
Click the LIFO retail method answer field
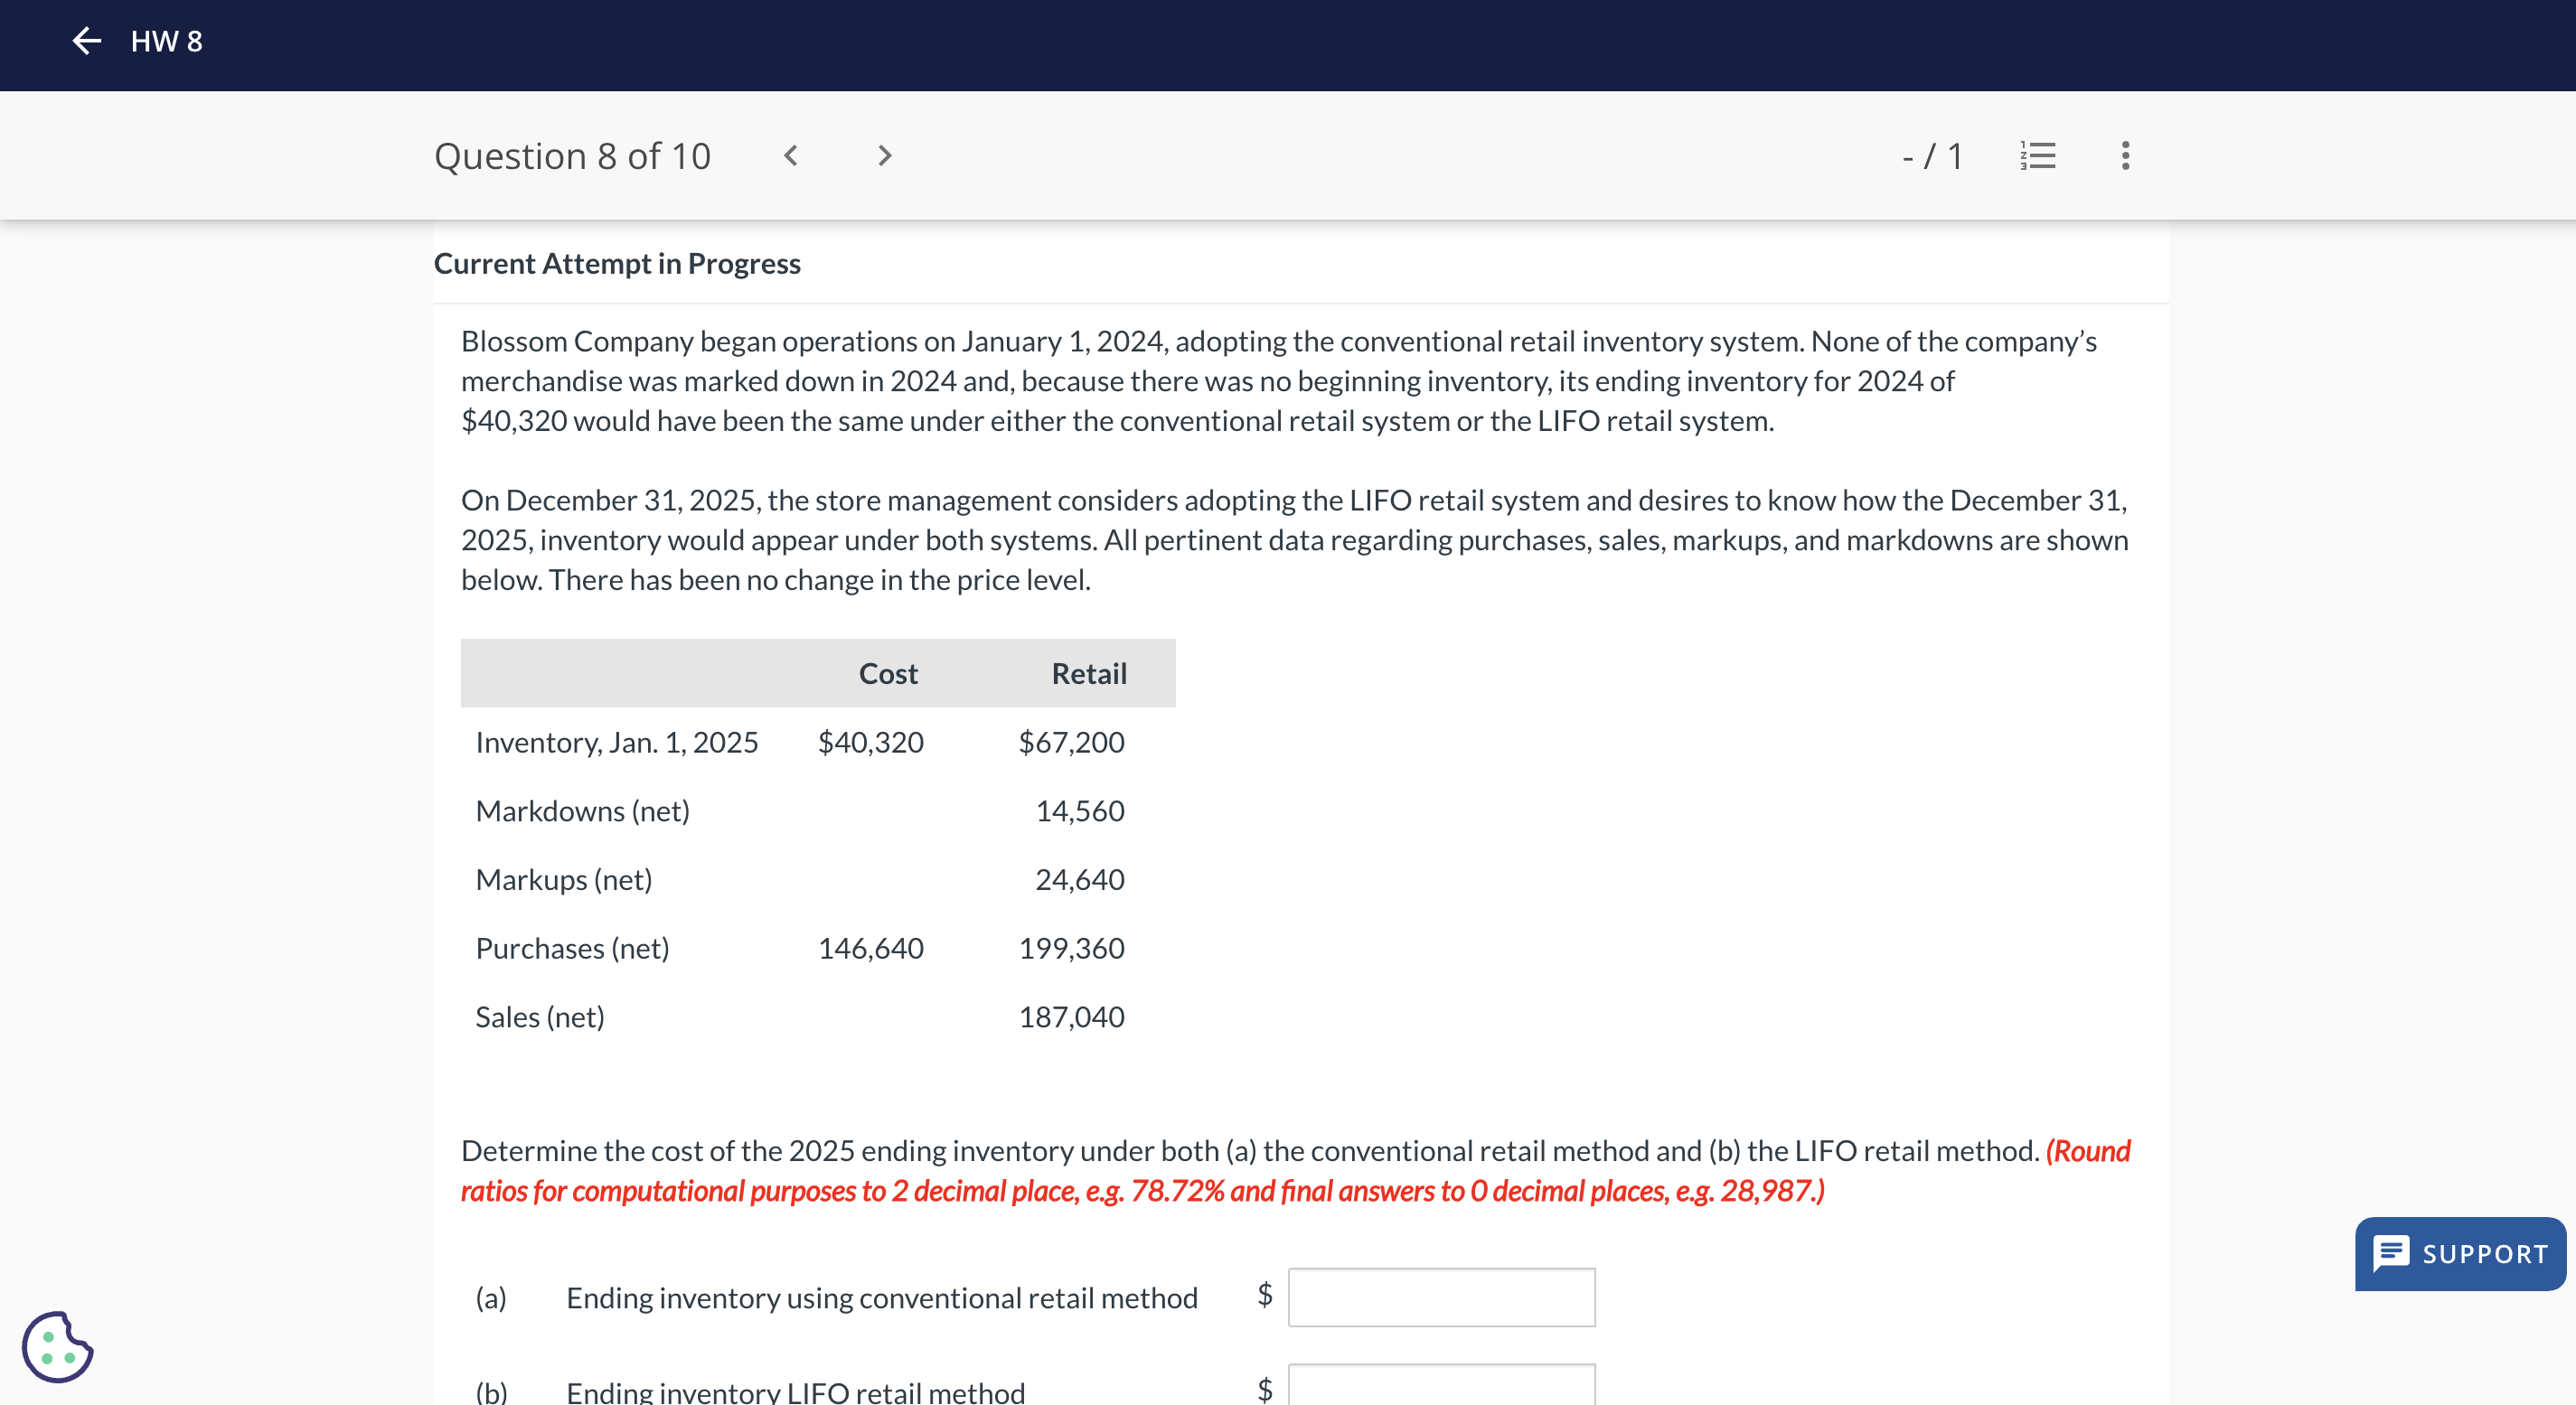pos(1441,1387)
